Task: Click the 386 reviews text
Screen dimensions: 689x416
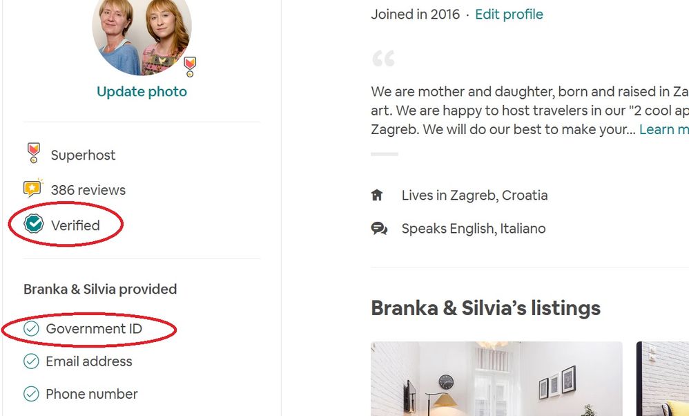Action: [88, 190]
